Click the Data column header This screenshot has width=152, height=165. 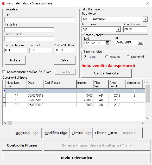coord(35,84)
